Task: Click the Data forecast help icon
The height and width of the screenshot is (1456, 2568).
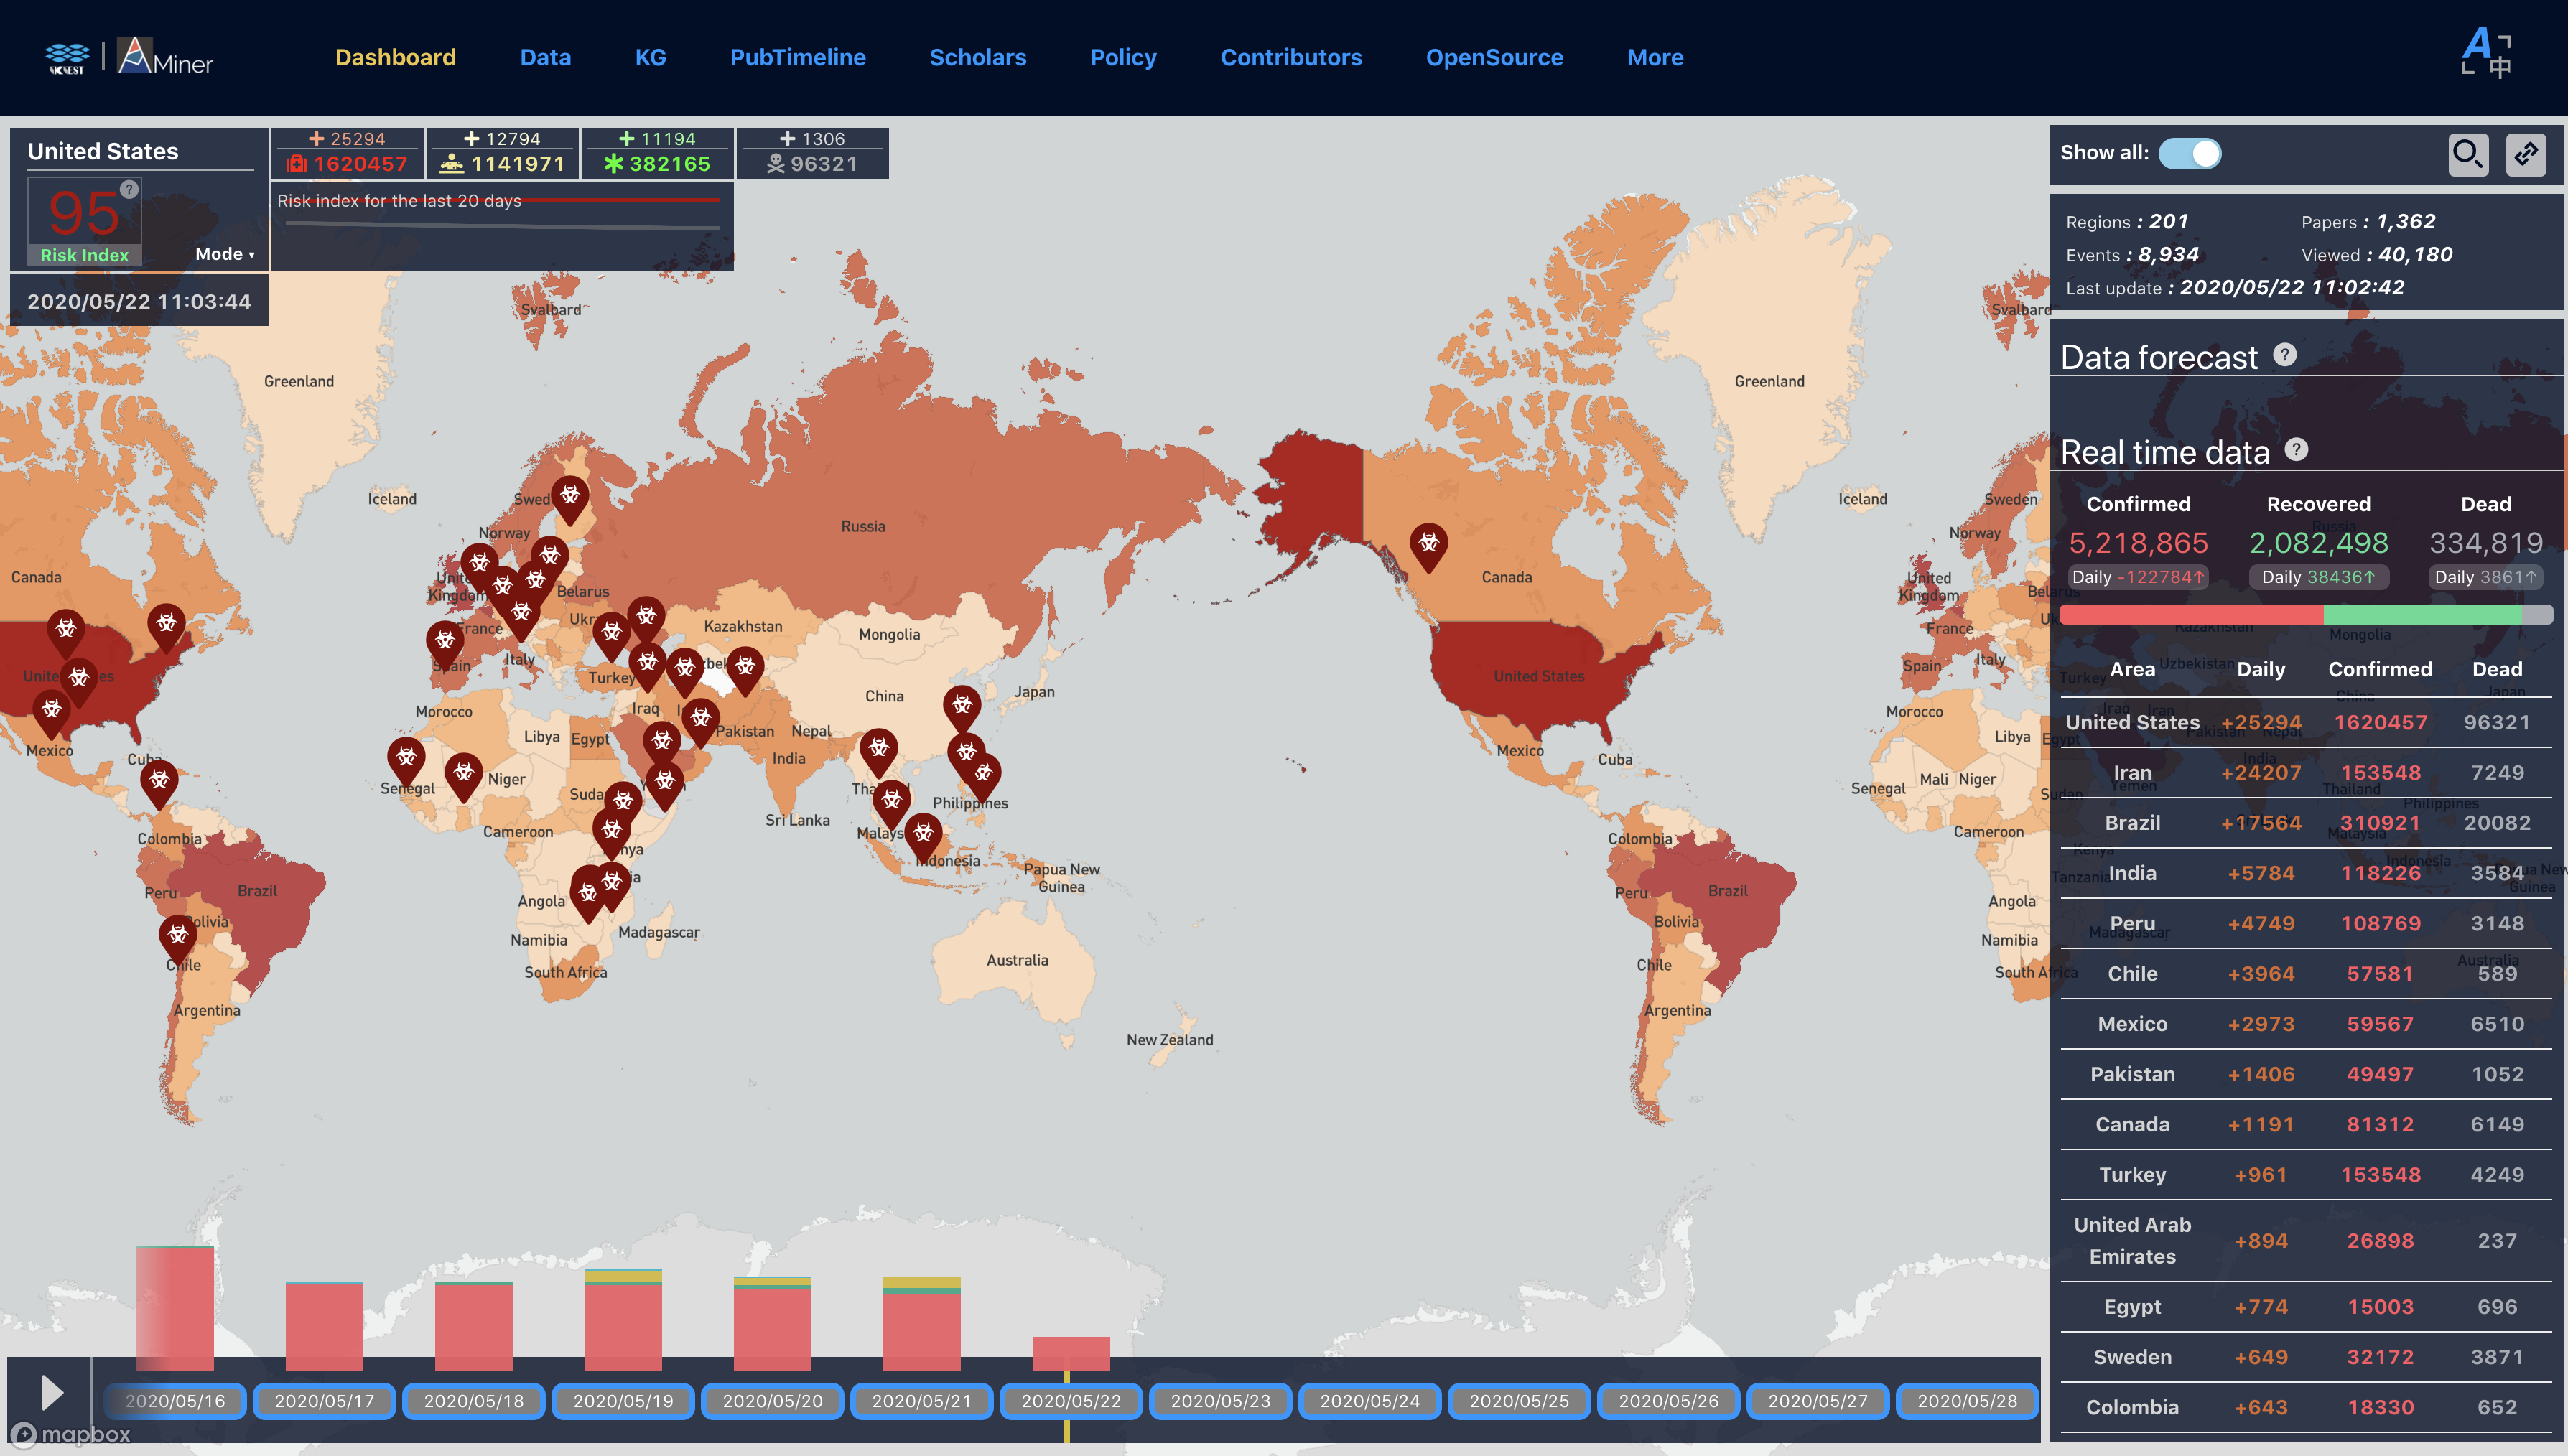Action: pyautogui.click(x=2285, y=355)
